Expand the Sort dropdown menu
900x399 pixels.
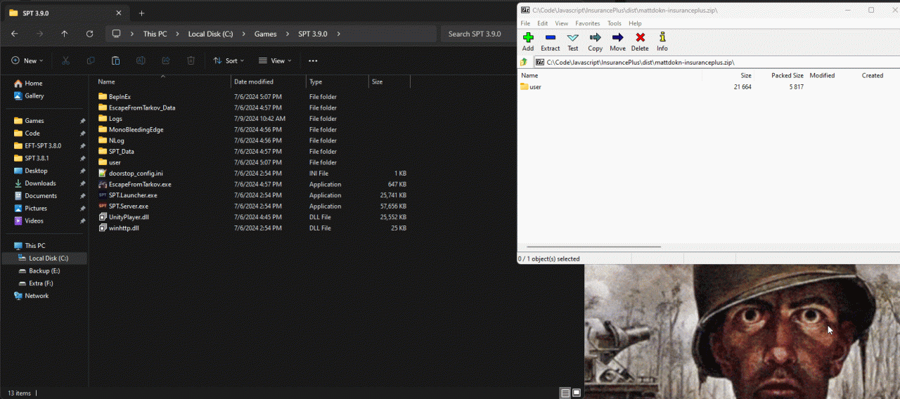(229, 61)
